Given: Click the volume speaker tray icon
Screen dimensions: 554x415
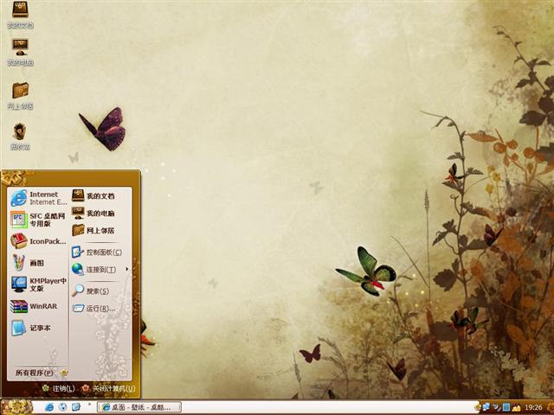Looking at the screenshot, I should coord(497,407).
